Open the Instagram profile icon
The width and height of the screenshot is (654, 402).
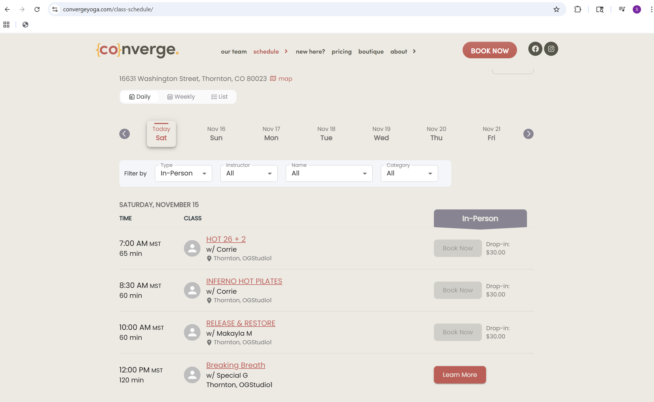point(551,49)
